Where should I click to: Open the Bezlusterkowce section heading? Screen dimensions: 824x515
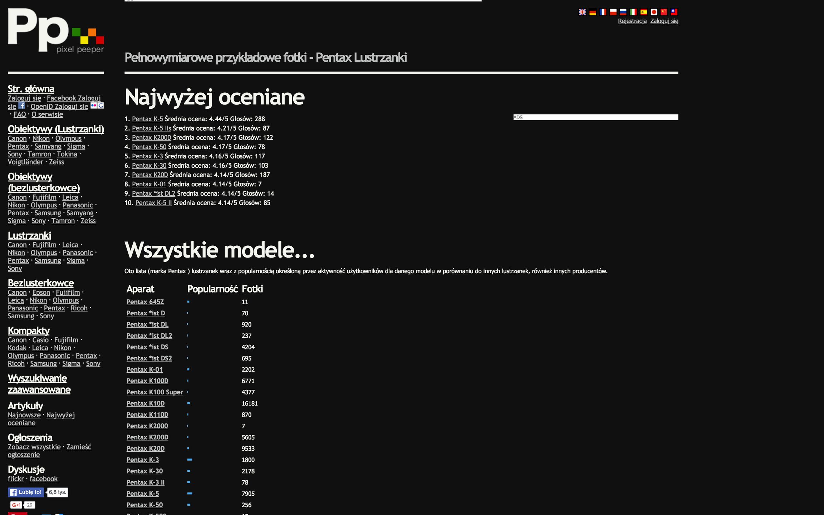[41, 283]
